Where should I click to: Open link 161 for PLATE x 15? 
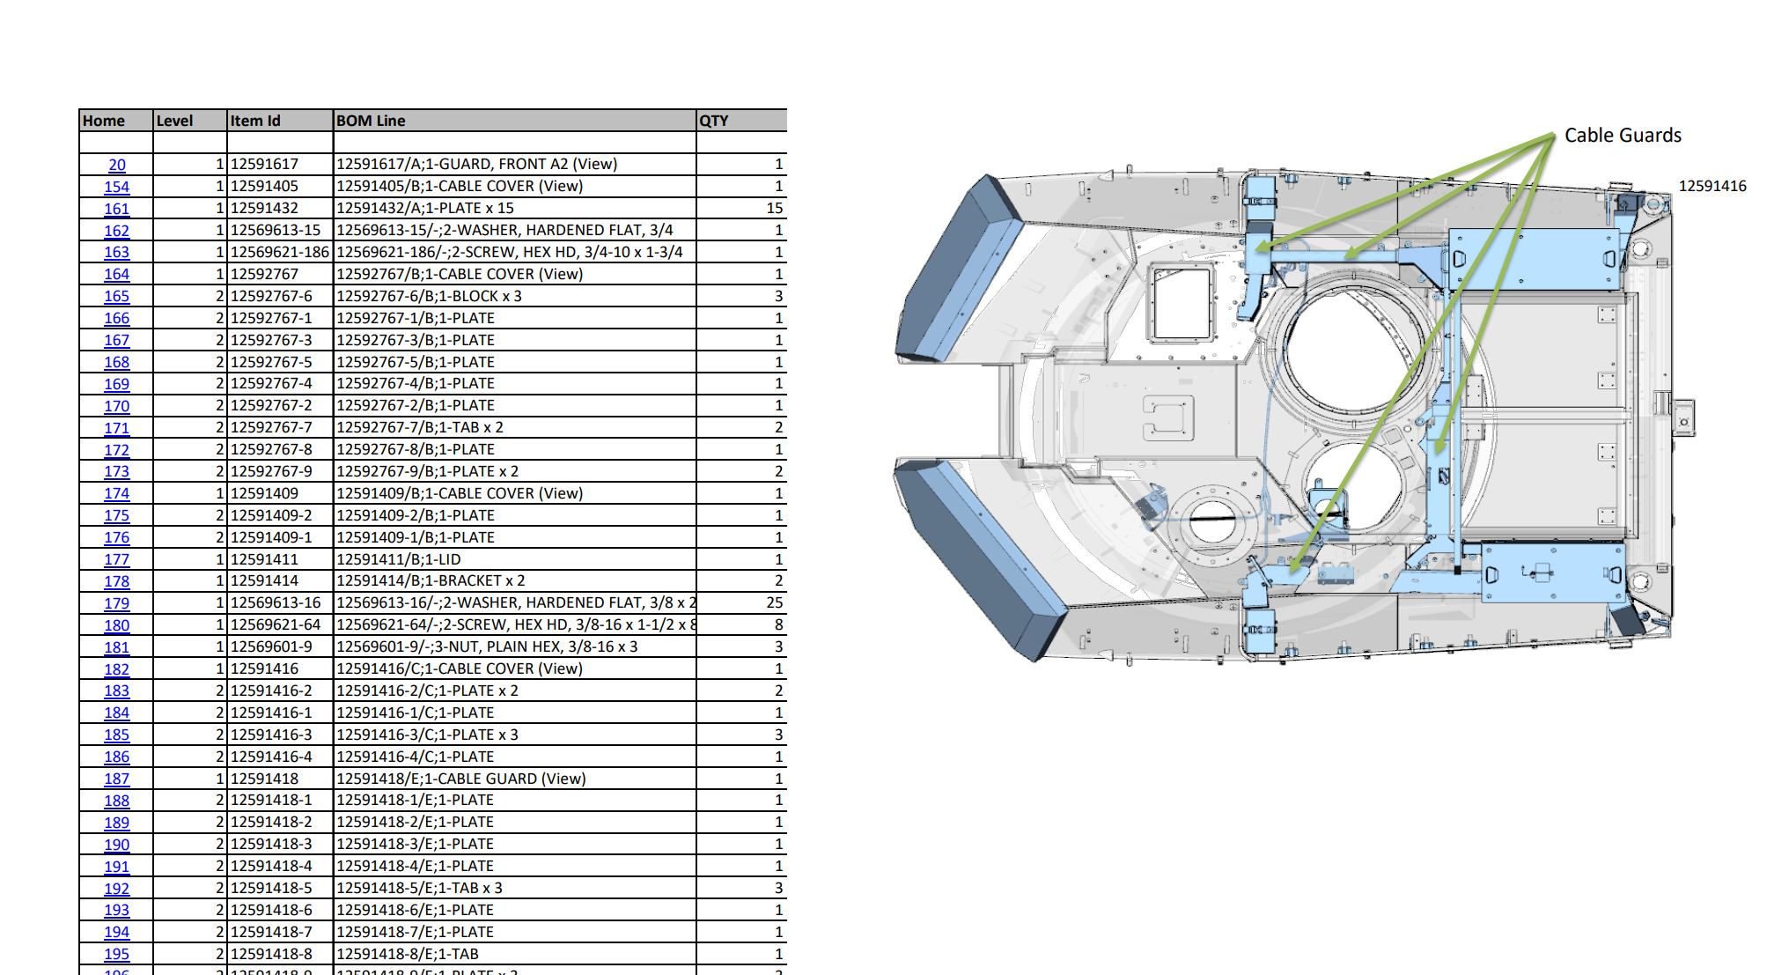pyautogui.click(x=116, y=209)
